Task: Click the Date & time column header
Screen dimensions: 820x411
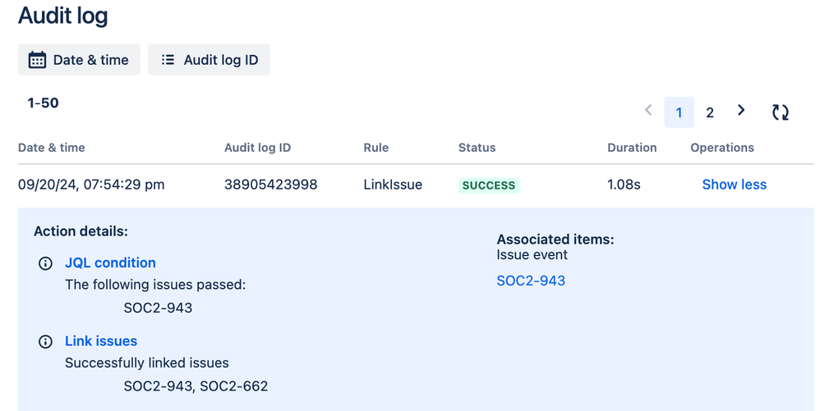Action: pyautogui.click(x=51, y=148)
